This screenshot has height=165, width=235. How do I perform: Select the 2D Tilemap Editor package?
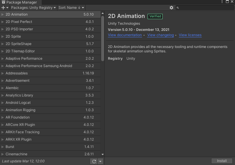[50, 51]
